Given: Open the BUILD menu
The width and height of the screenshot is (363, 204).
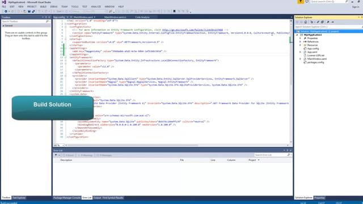Looking at the screenshot, I should coord(43,7).
